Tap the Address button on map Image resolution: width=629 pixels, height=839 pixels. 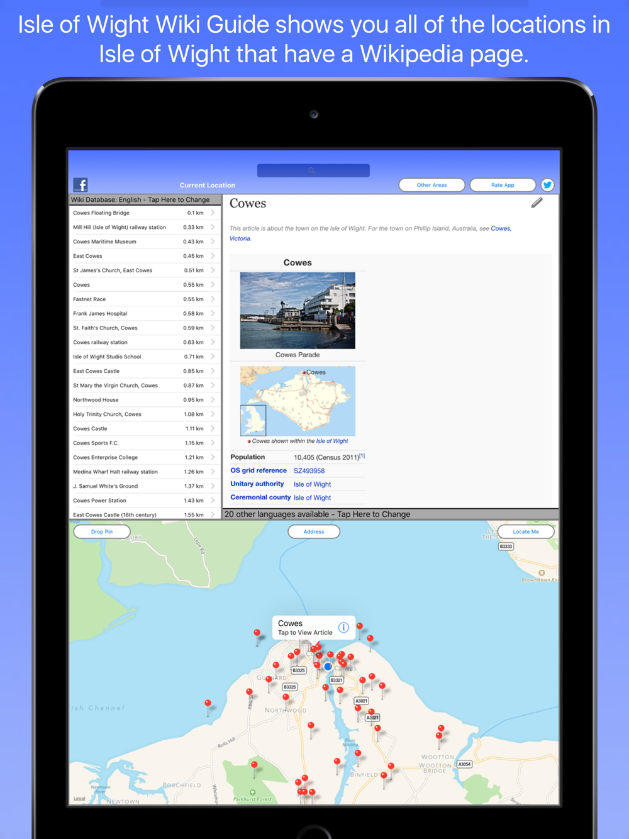tap(314, 531)
